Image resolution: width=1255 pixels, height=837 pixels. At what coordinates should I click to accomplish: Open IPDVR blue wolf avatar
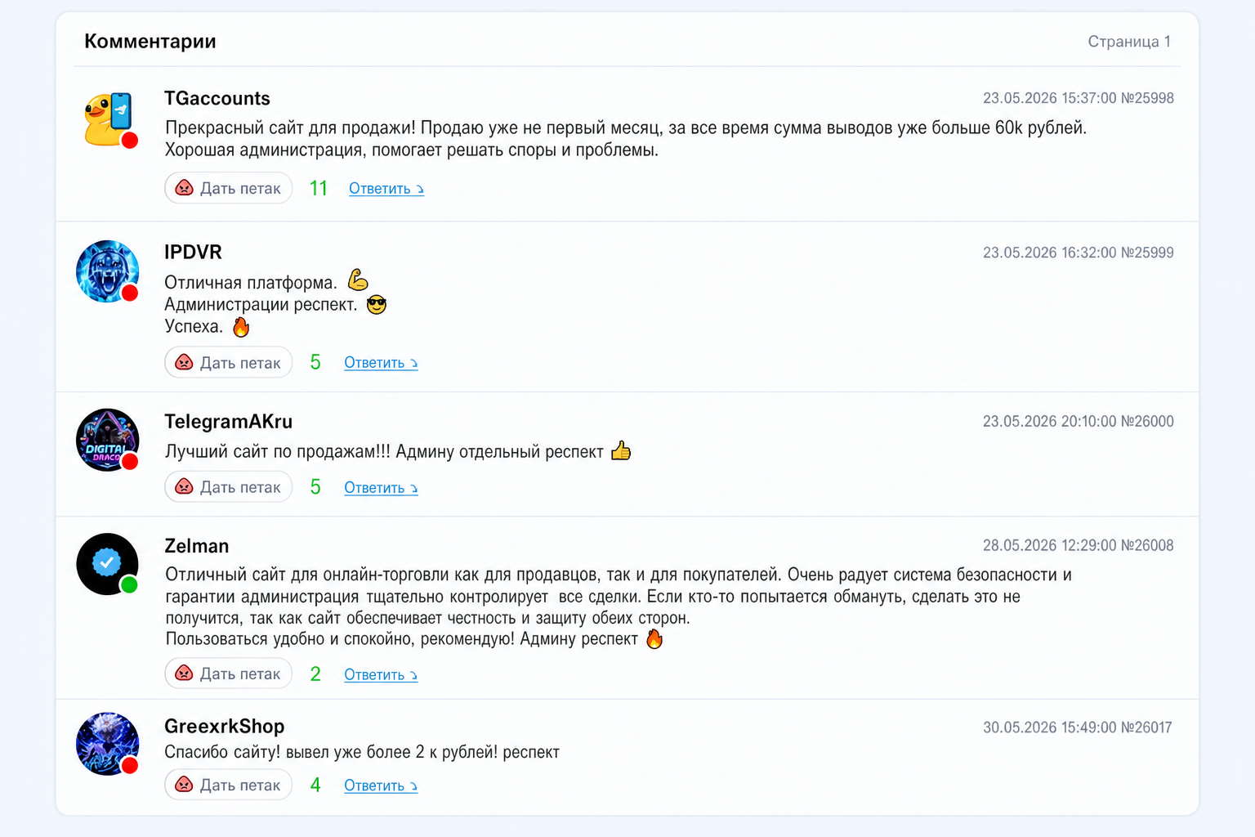108,271
